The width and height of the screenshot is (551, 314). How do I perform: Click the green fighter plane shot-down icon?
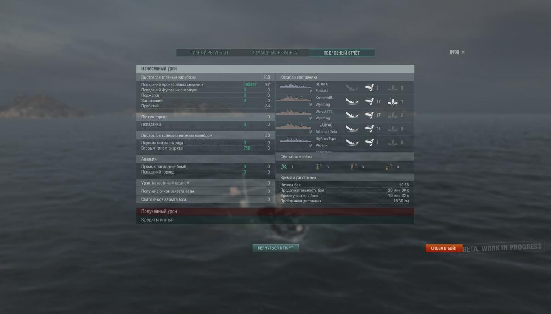(284, 167)
